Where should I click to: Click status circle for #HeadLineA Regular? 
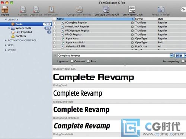tap(132, 27)
